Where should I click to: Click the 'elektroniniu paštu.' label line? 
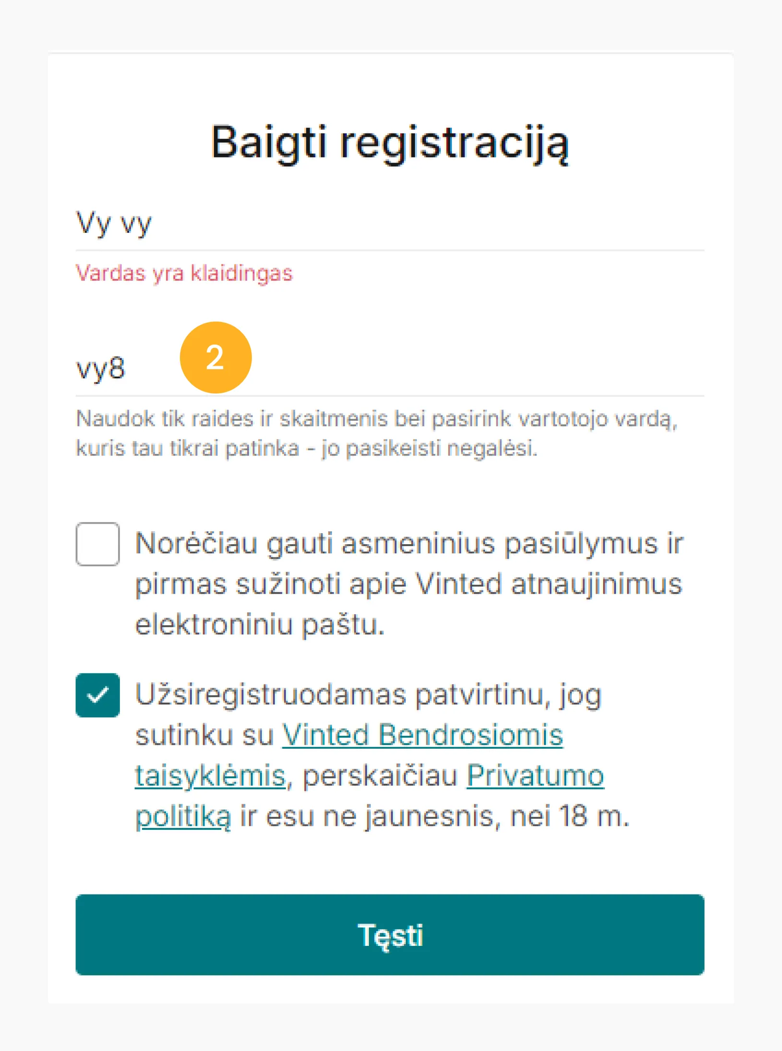260,625
